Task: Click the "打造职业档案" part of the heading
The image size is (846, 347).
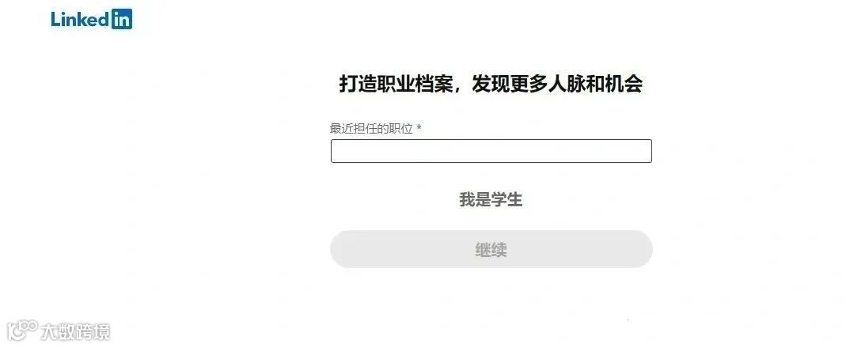Action: click(x=396, y=84)
